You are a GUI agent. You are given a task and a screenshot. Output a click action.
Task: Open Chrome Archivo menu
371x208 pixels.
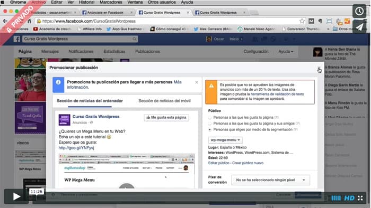[x=39, y=2]
